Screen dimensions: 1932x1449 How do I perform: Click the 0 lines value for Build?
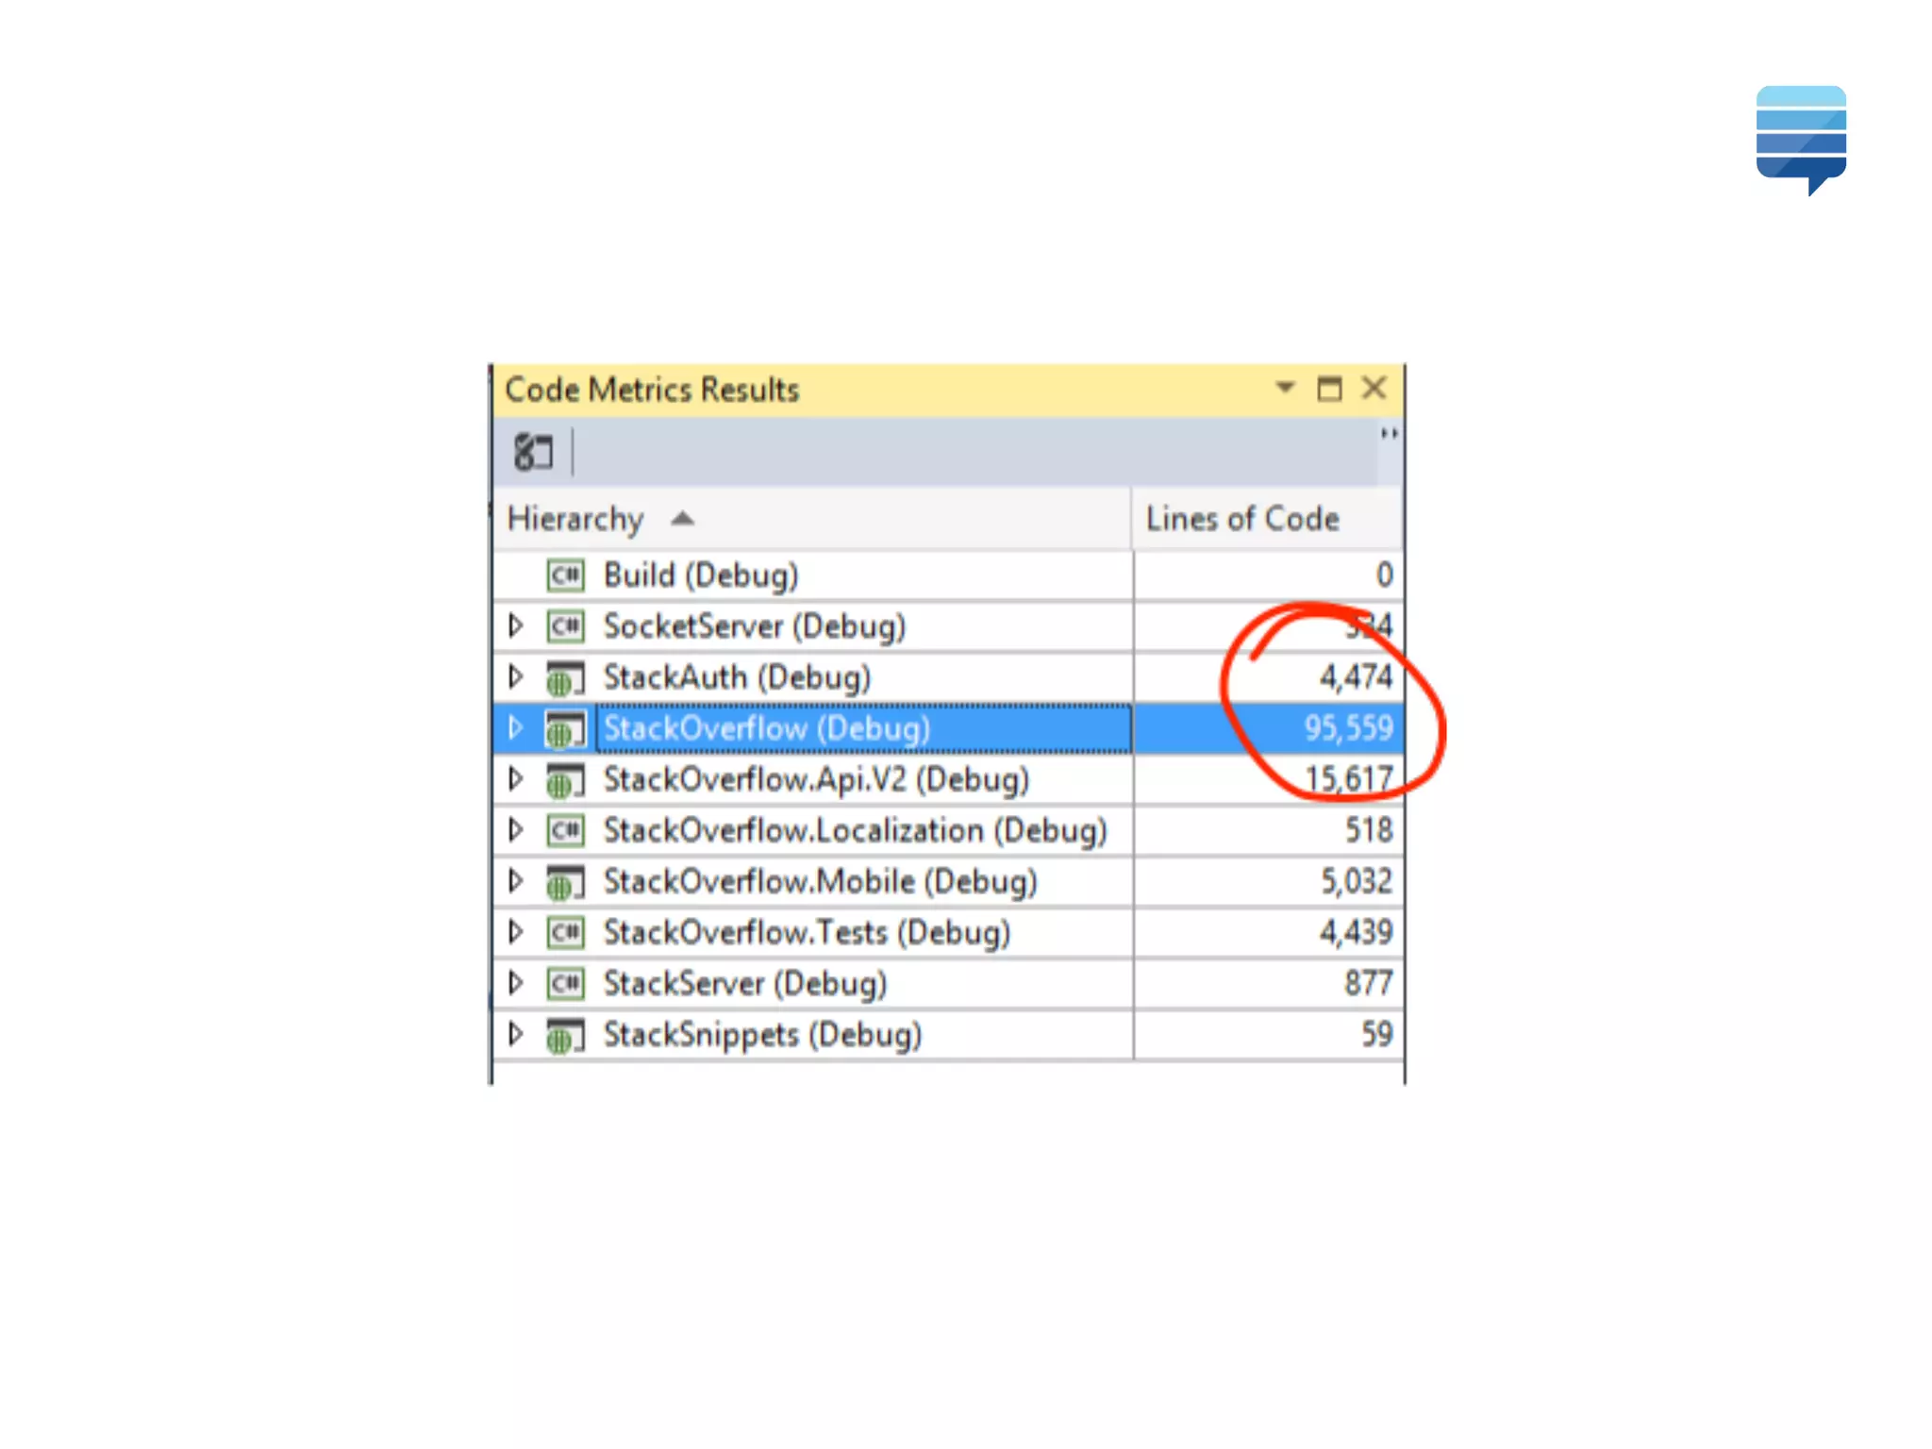1384,575
